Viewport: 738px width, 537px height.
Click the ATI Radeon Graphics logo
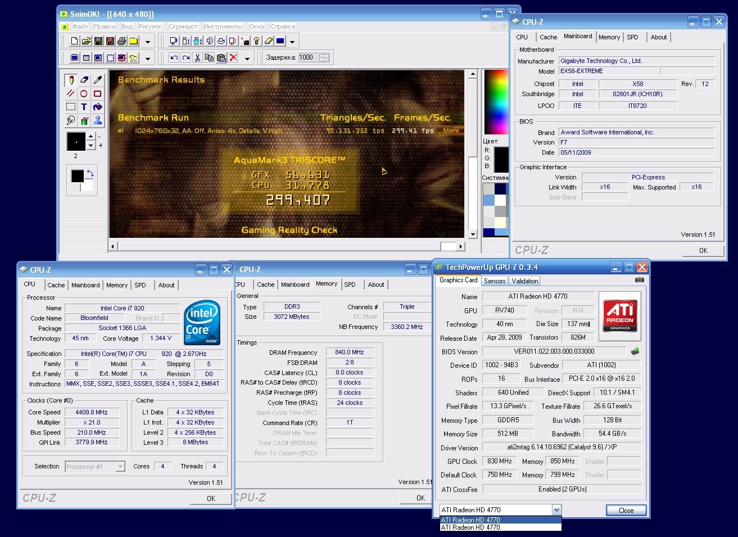coord(620,316)
